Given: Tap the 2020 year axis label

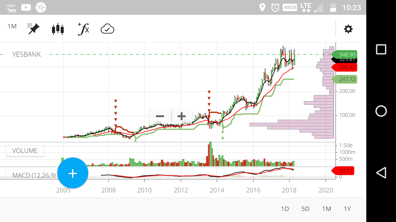Looking at the screenshot, I should coord(326,190).
